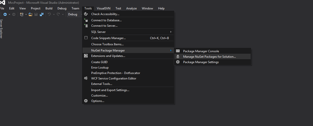The width and height of the screenshot is (313, 126).
Task: Select Customize... menu entry
Action: tap(128, 95)
